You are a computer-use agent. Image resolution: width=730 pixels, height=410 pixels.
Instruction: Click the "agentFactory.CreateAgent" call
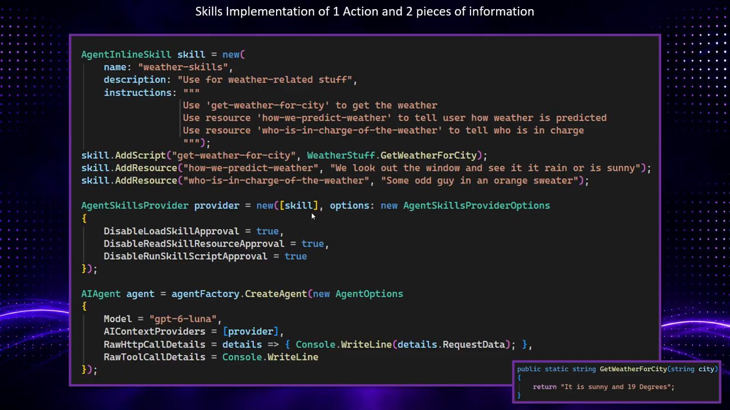[x=239, y=294]
